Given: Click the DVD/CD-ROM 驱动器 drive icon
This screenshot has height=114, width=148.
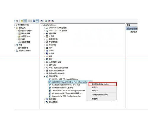Looking at the screenshot, I should coord(47,28).
